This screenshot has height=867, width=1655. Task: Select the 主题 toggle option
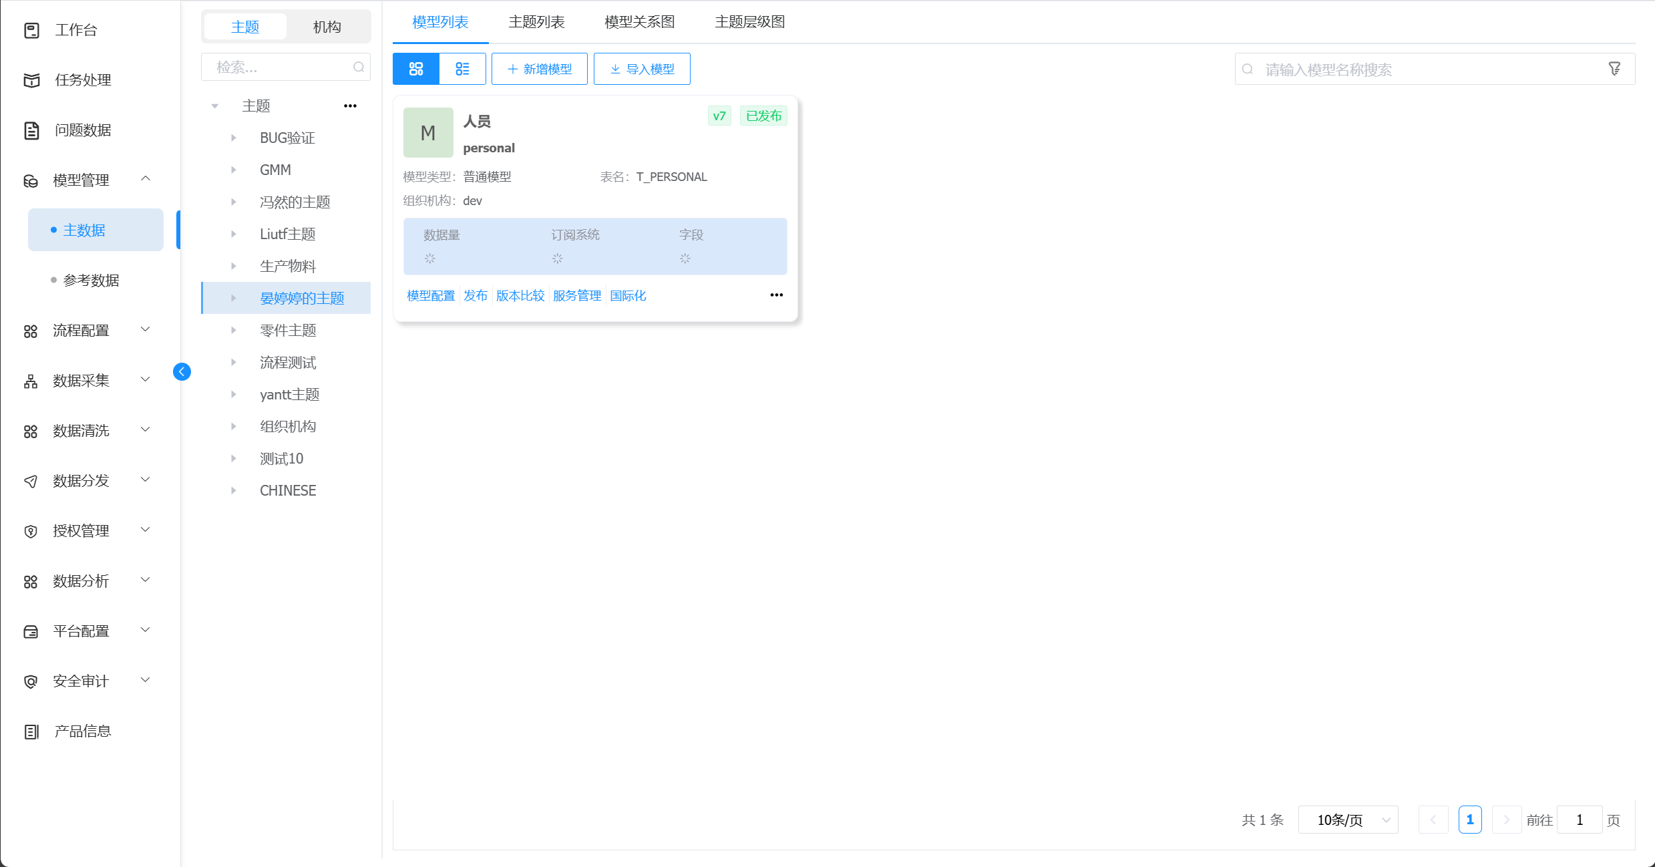[x=245, y=27]
